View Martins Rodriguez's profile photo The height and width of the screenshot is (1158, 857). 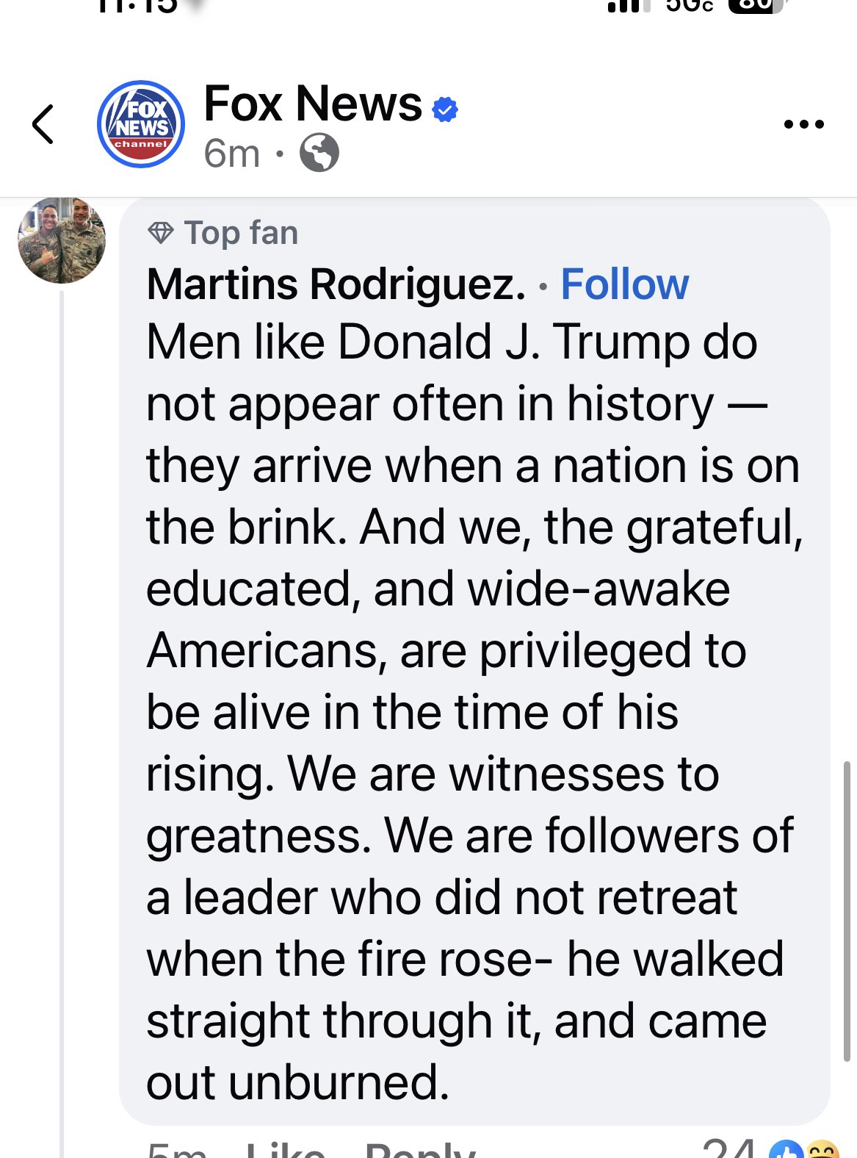tap(62, 240)
